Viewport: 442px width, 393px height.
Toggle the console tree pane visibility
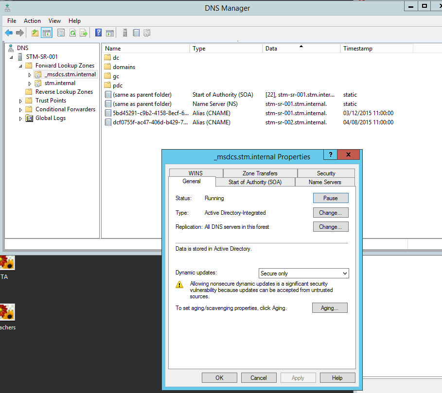pyautogui.click(x=46, y=33)
